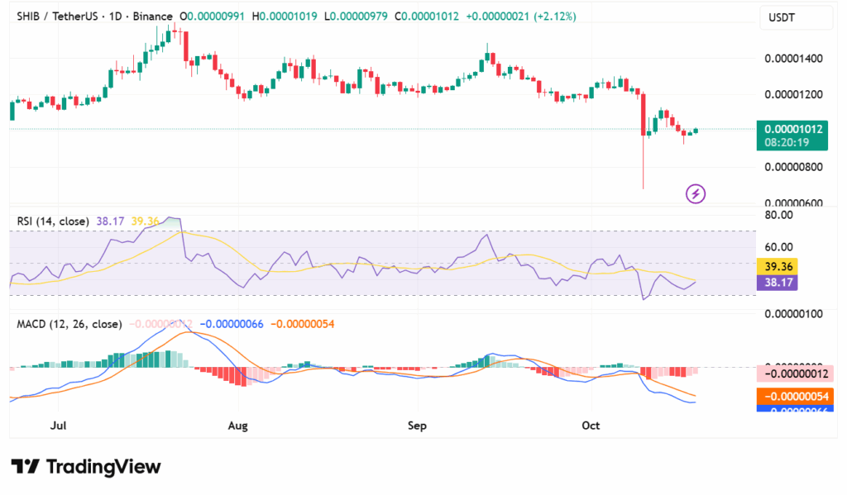Click the TradingView logo icon

click(25, 467)
